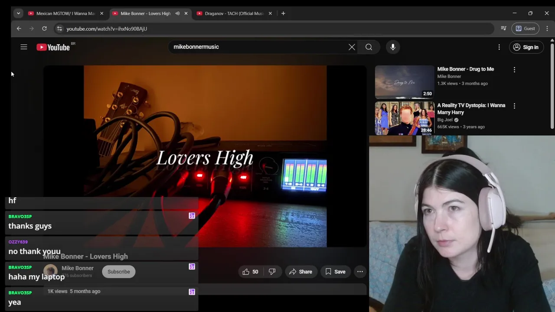This screenshot has height=312, width=555.
Task: Click 'A Reality TV Dystopia' video title
Action: tap(471, 109)
